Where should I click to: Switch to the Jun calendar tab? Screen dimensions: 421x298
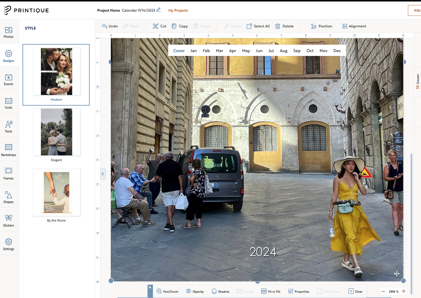259,50
